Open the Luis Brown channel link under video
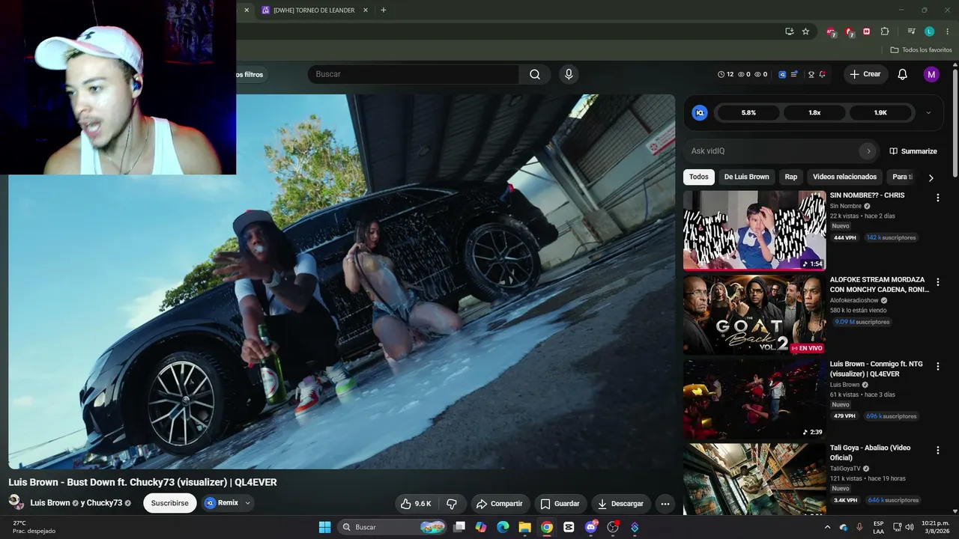959x539 pixels. [50, 503]
